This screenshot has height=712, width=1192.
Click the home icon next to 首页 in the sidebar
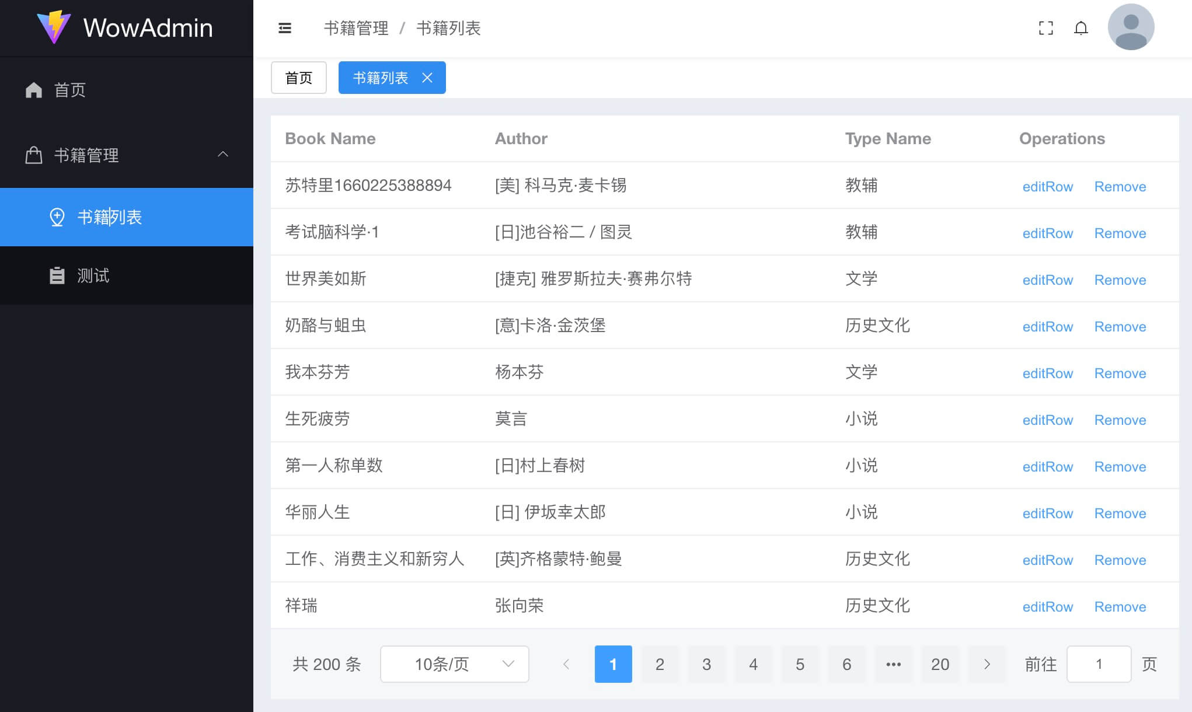tap(34, 90)
